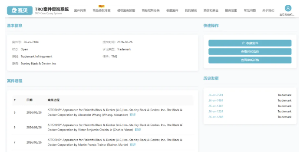Screen dimensions: 300x157
Task: Translate entry 8 by Victor Benjamin Chahin
Action: 138,130
